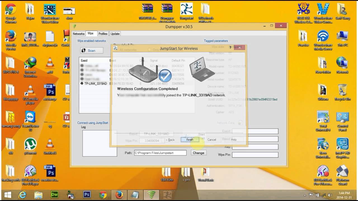This screenshot has width=358, height=201.
Task: Open TeamViewer 10 desktop icon
Action: (x=30, y=122)
